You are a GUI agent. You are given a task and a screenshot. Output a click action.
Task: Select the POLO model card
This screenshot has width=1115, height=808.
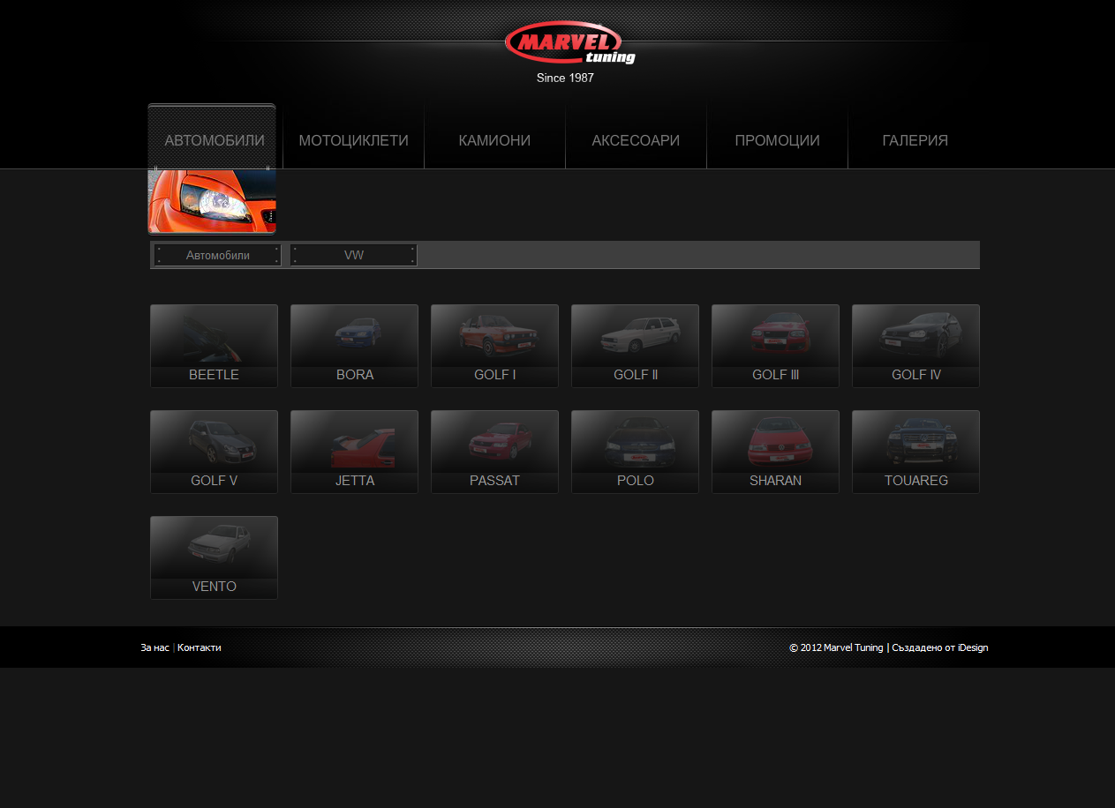click(635, 452)
